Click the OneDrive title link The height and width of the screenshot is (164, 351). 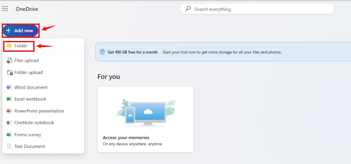27,9
